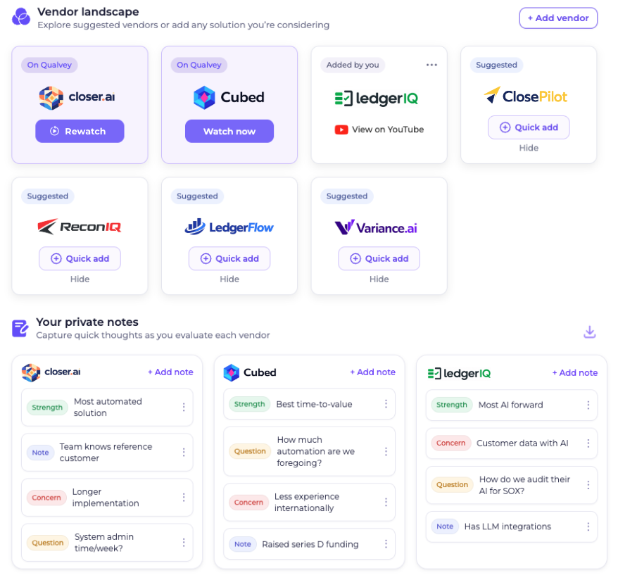Click Watch now on the Cubed card
618x580 pixels.
229,131
